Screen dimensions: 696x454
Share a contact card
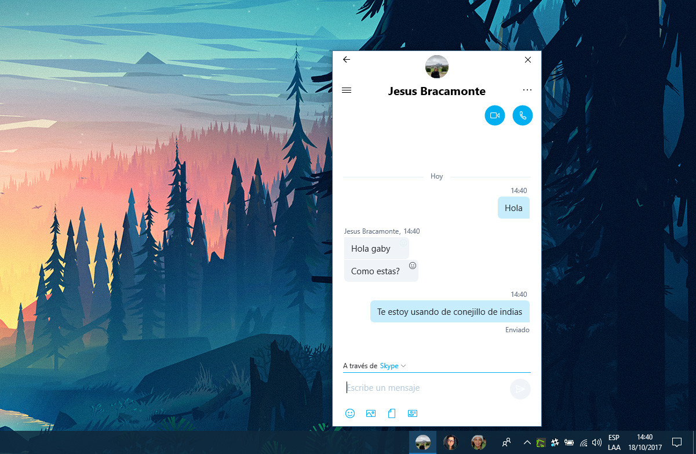point(413,413)
